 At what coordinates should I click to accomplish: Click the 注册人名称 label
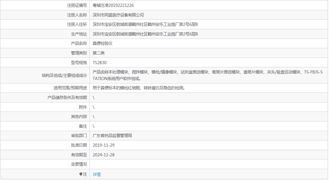click(x=77, y=15)
